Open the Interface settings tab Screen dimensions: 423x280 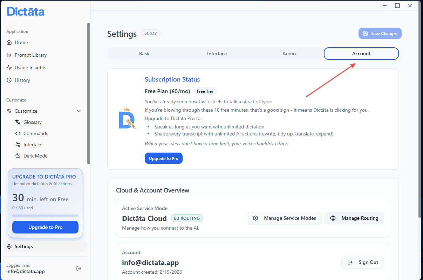pyautogui.click(x=217, y=54)
